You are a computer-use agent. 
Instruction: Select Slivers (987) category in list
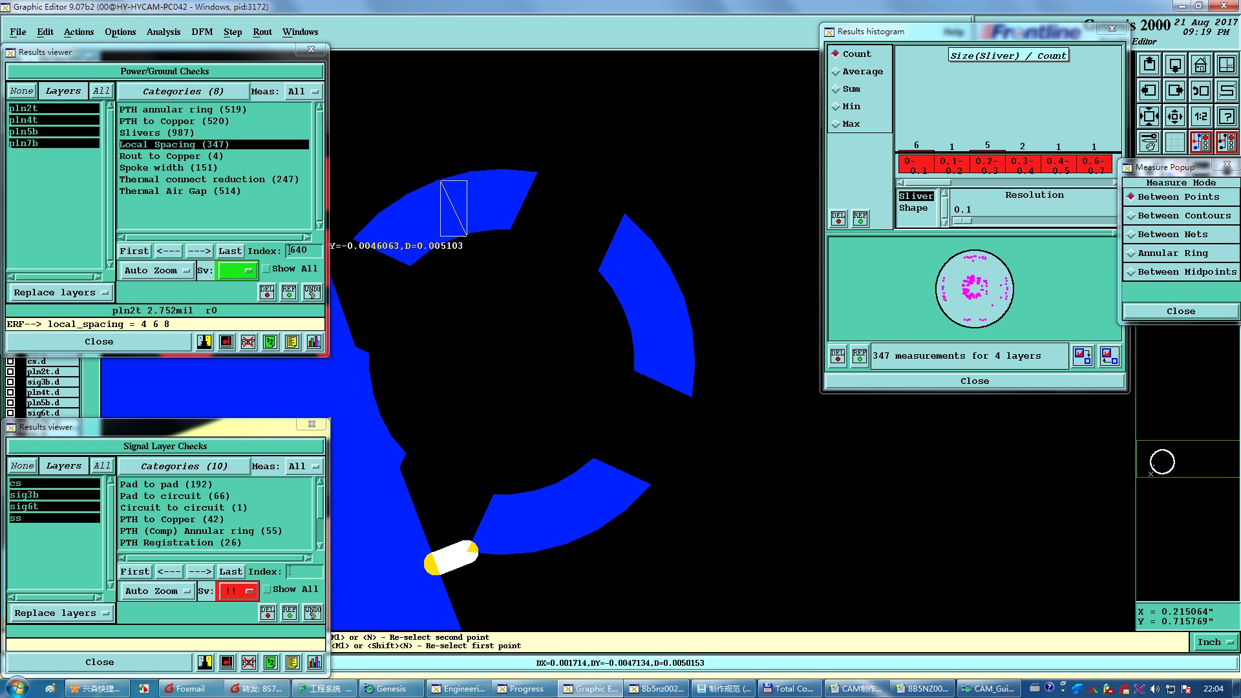pyautogui.click(x=156, y=133)
